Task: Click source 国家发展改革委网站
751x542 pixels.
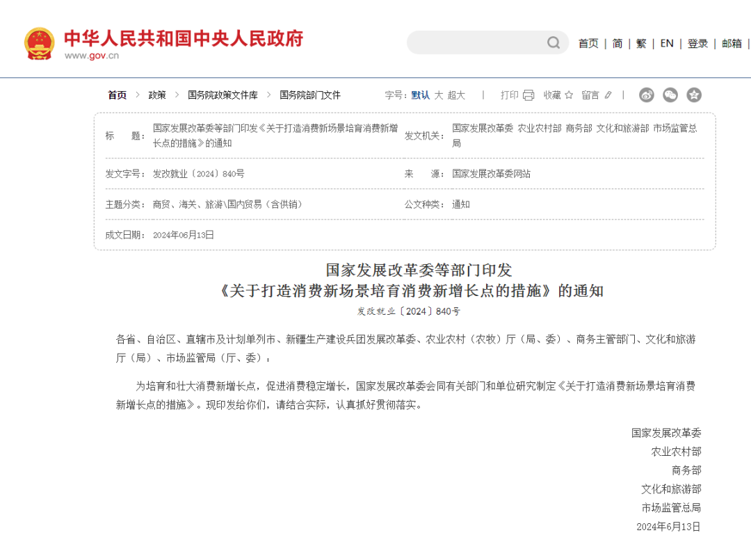Action: (491, 174)
